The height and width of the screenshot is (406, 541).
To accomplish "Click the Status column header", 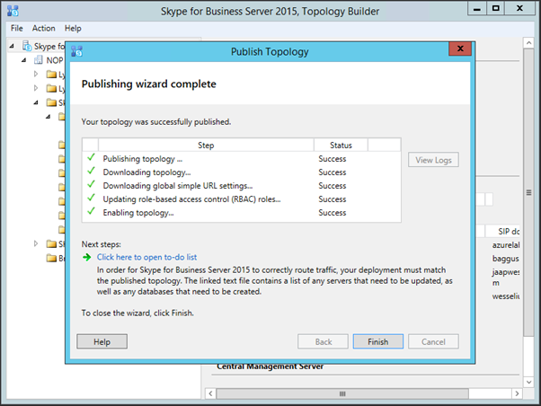I will coord(341,145).
